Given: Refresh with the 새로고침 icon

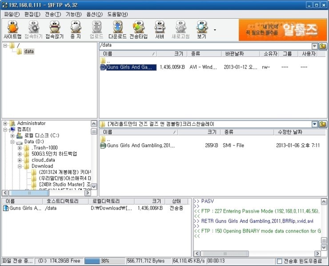Looking at the screenshot, I should (181, 30).
